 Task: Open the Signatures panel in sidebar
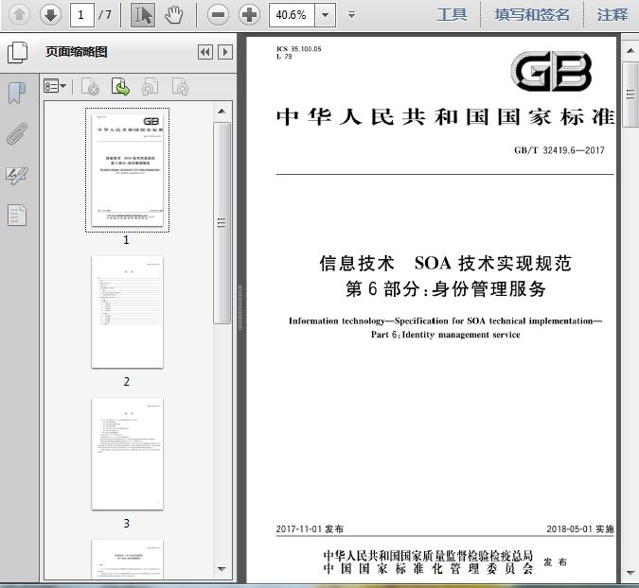point(17,175)
